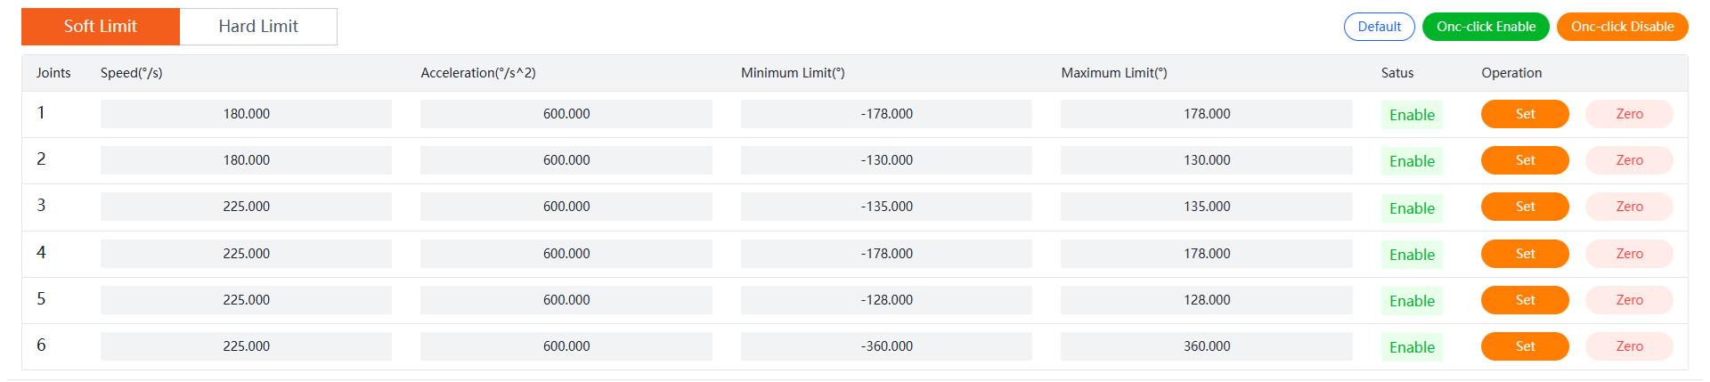Viewport: 1710px width, 382px height.
Task: Switch to the Hard Limit tab
Action: tap(258, 27)
